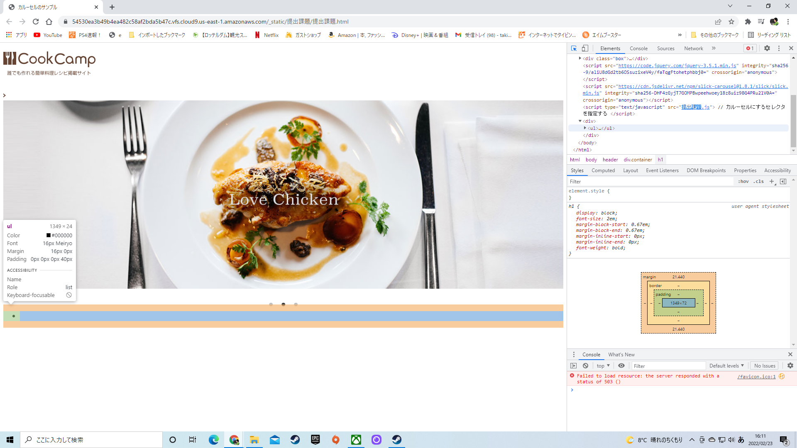
Task: Open the Netflix bookmark
Action: point(266,35)
